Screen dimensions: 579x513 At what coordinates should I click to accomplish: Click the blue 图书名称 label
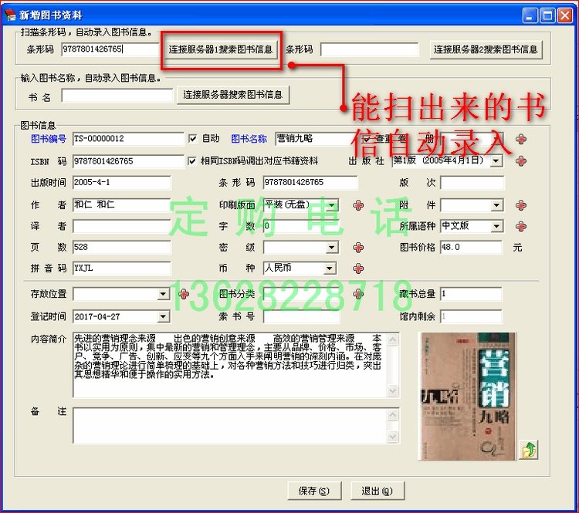tap(249, 139)
